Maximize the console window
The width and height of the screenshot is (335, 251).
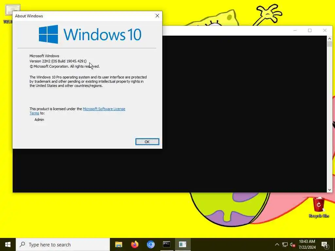coord(310,30)
